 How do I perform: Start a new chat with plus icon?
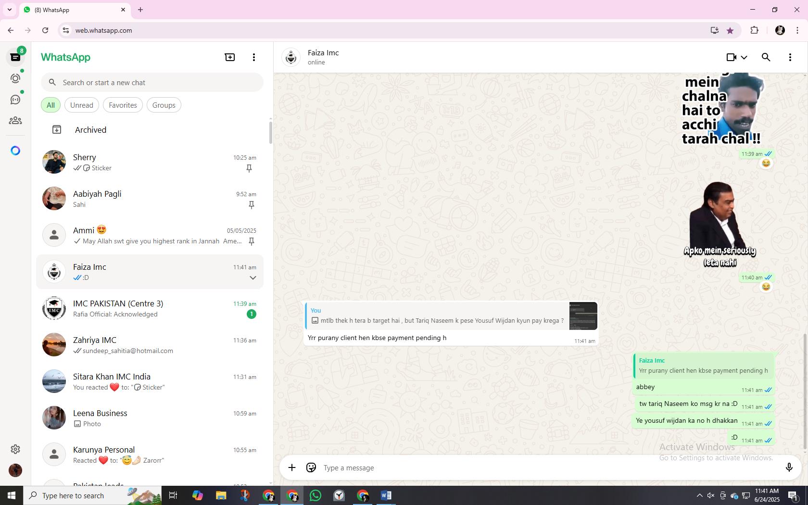click(230, 57)
